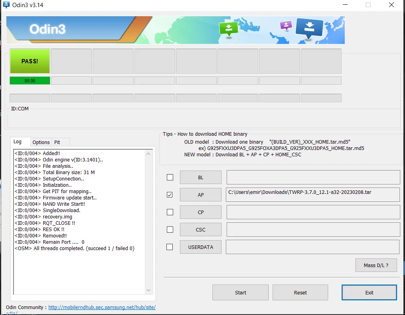Click the ID:COM label
The height and width of the screenshot is (315, 405).
[20, 108]
